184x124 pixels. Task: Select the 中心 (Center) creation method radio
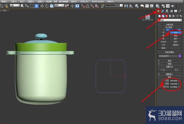point(173,70)
